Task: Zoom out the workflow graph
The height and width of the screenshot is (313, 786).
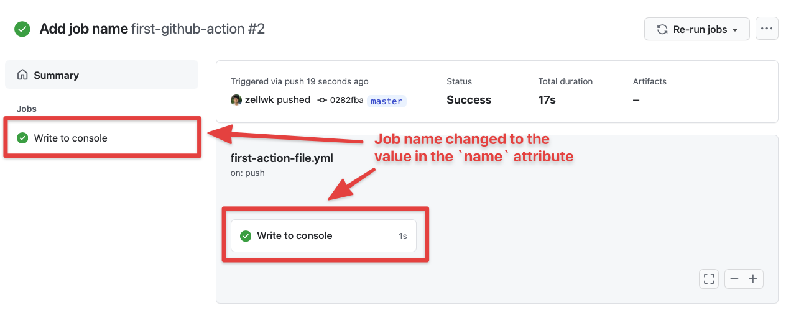Action: tap(734, 279)
